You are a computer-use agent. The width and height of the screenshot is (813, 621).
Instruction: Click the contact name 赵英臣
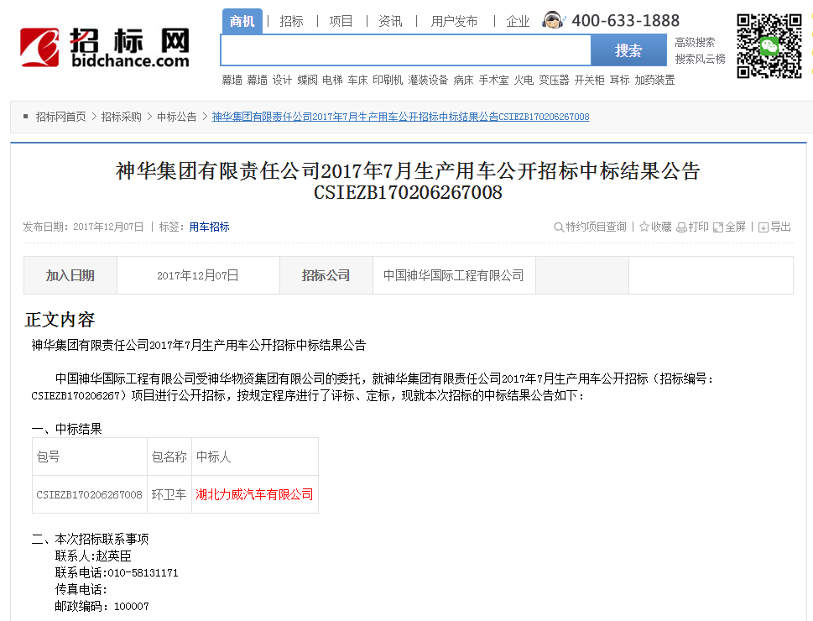click(x=113, y=556)
